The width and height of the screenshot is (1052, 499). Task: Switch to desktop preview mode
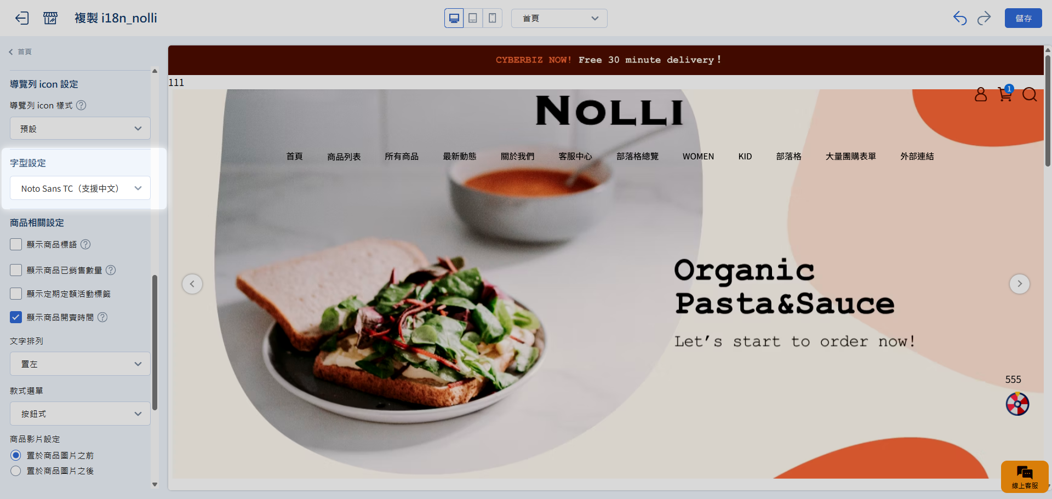(x=454, y=18)
